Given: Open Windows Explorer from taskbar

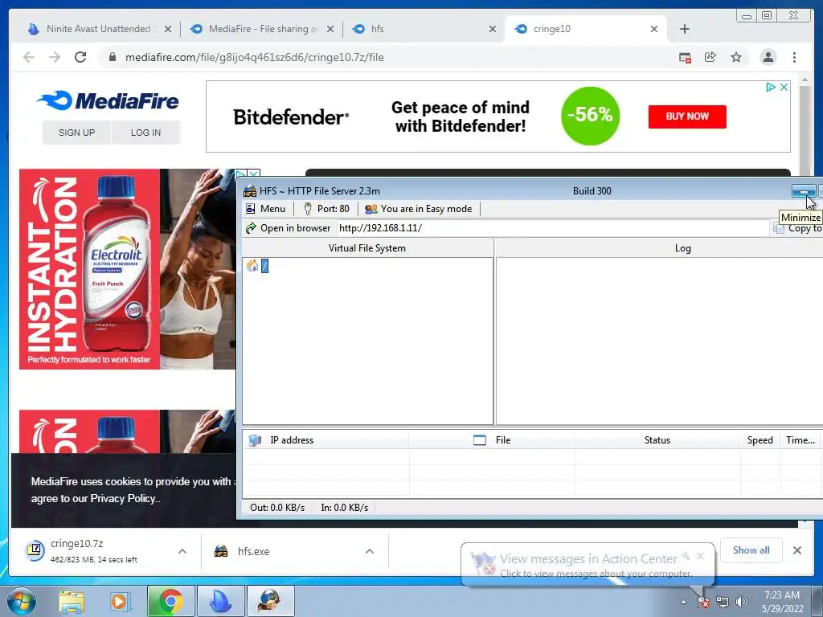Looking at the screenshot, I should (x=72, y=601).
